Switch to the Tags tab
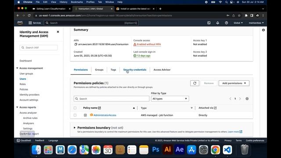281x158 pixels. (113, 70)
